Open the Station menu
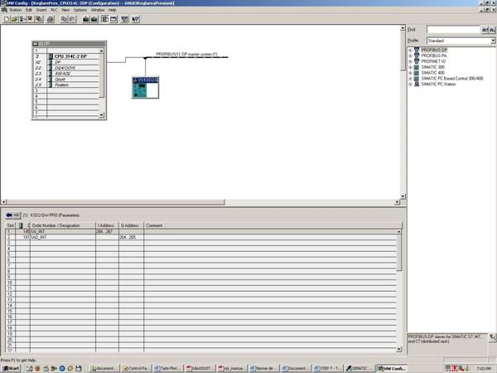 (15, 10)
